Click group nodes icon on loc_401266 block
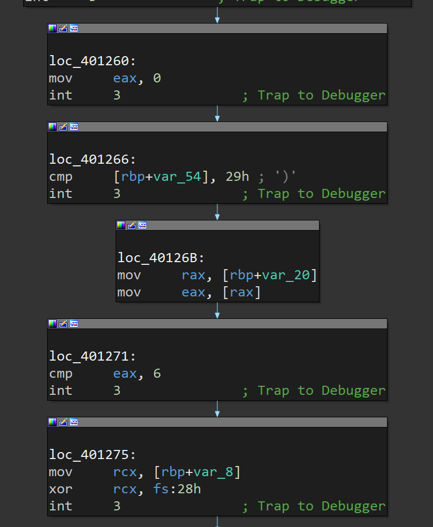The width and height of the screenshot is (433, 527). point(74,127)
